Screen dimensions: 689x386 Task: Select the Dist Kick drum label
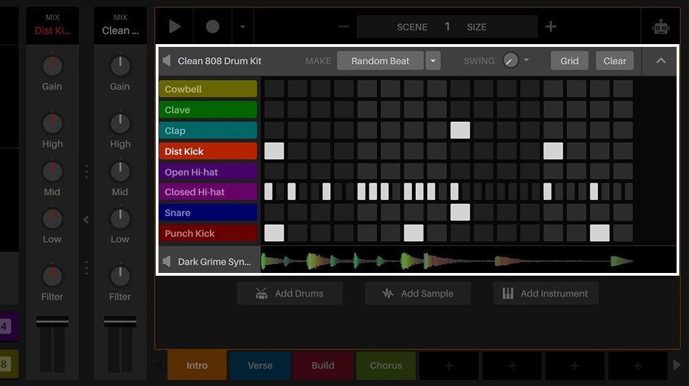tap(208, 151)
